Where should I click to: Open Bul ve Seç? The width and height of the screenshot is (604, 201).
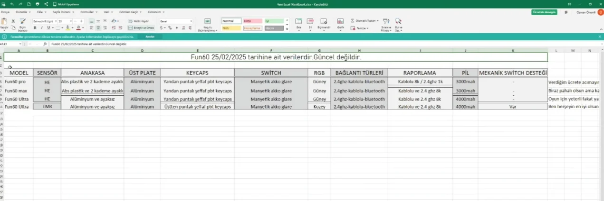(x=398, y=25)
